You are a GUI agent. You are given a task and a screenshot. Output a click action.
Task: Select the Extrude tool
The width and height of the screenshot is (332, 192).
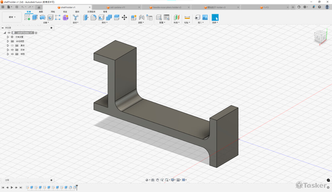tap(35, 18)
